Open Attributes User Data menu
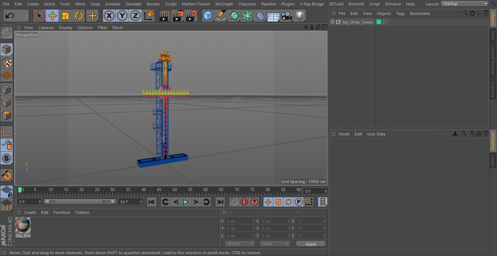The width and height of the screenshot is (497, 256). tap(376, 134)
